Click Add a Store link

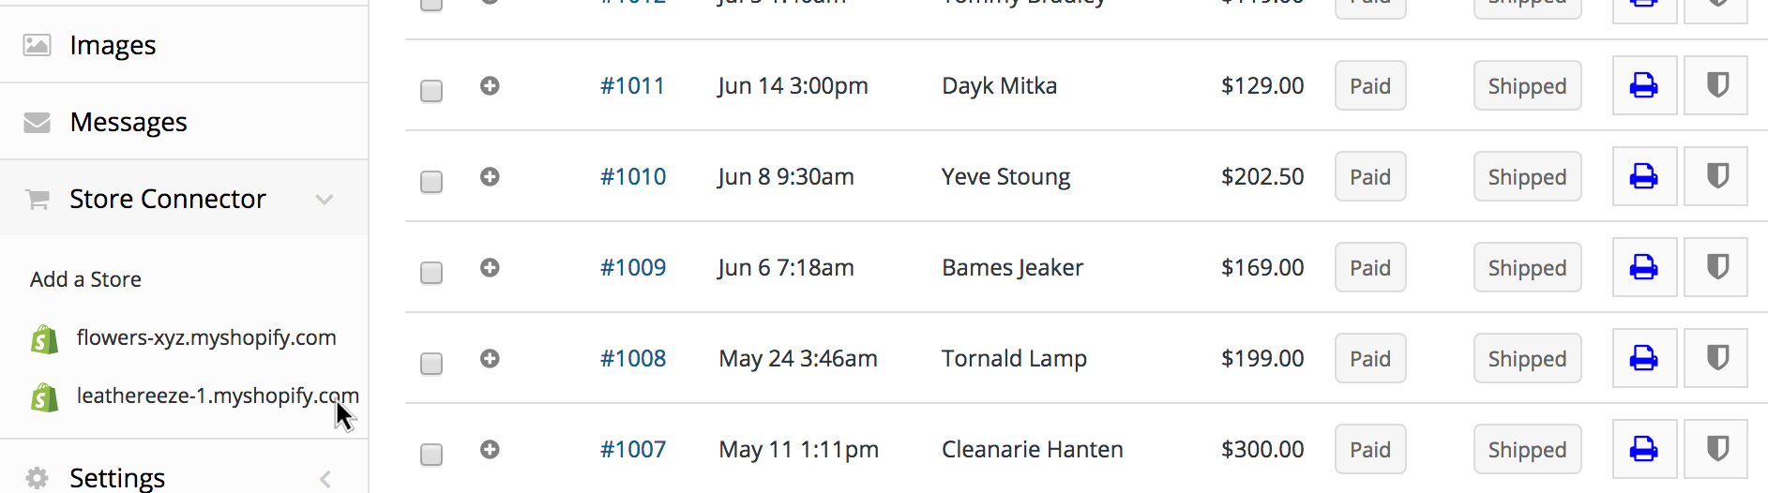85,279
